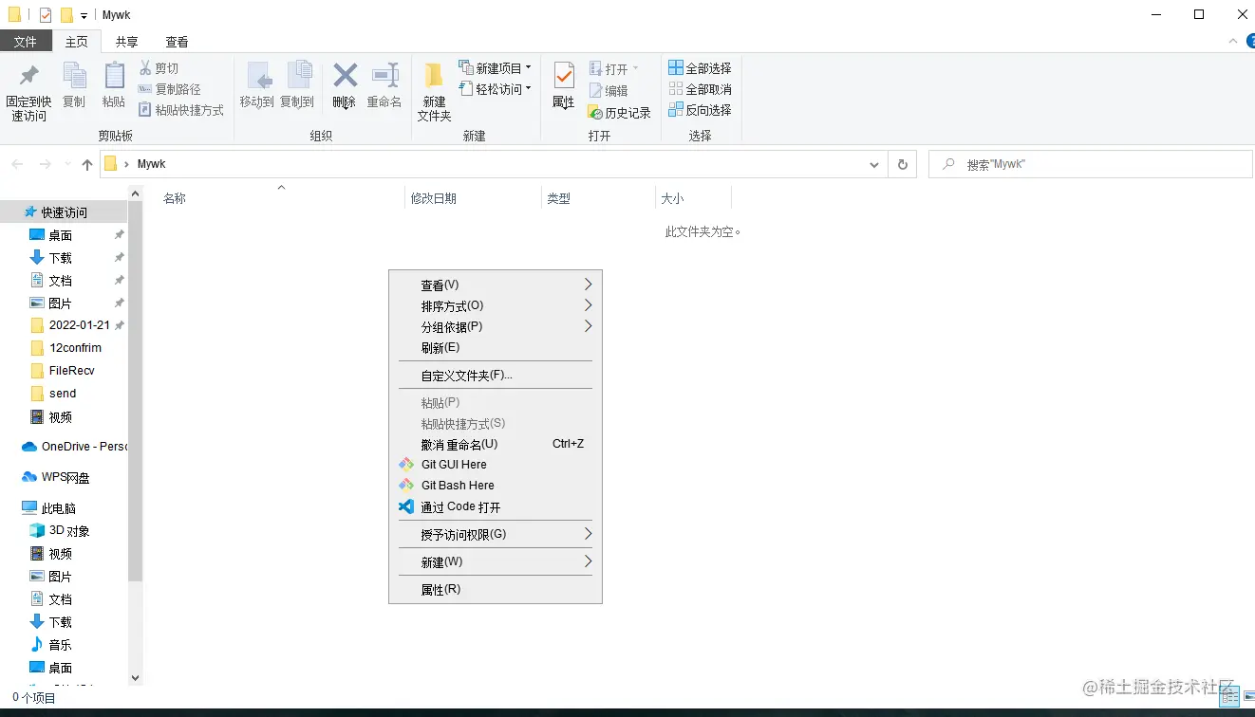Expand the 新建(W) submenu

[496, 562]
